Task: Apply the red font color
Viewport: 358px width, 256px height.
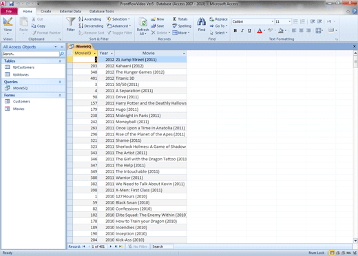Action: (x=260, y=30)
